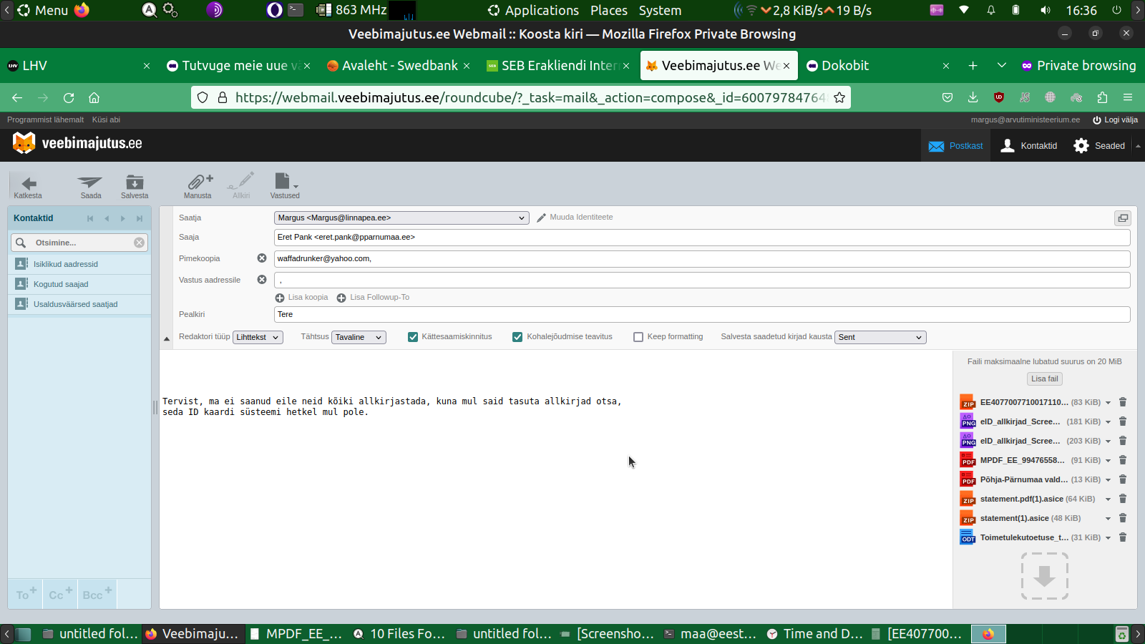Go to last contacts page
This screenshot has width=1145, height=644.
click(x=140, y=218)
